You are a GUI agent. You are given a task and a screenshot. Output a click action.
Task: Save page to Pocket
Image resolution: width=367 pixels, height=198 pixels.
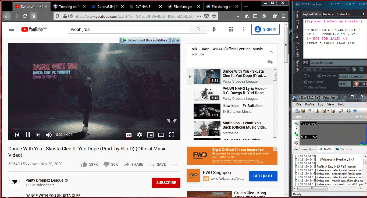(206, 16)
